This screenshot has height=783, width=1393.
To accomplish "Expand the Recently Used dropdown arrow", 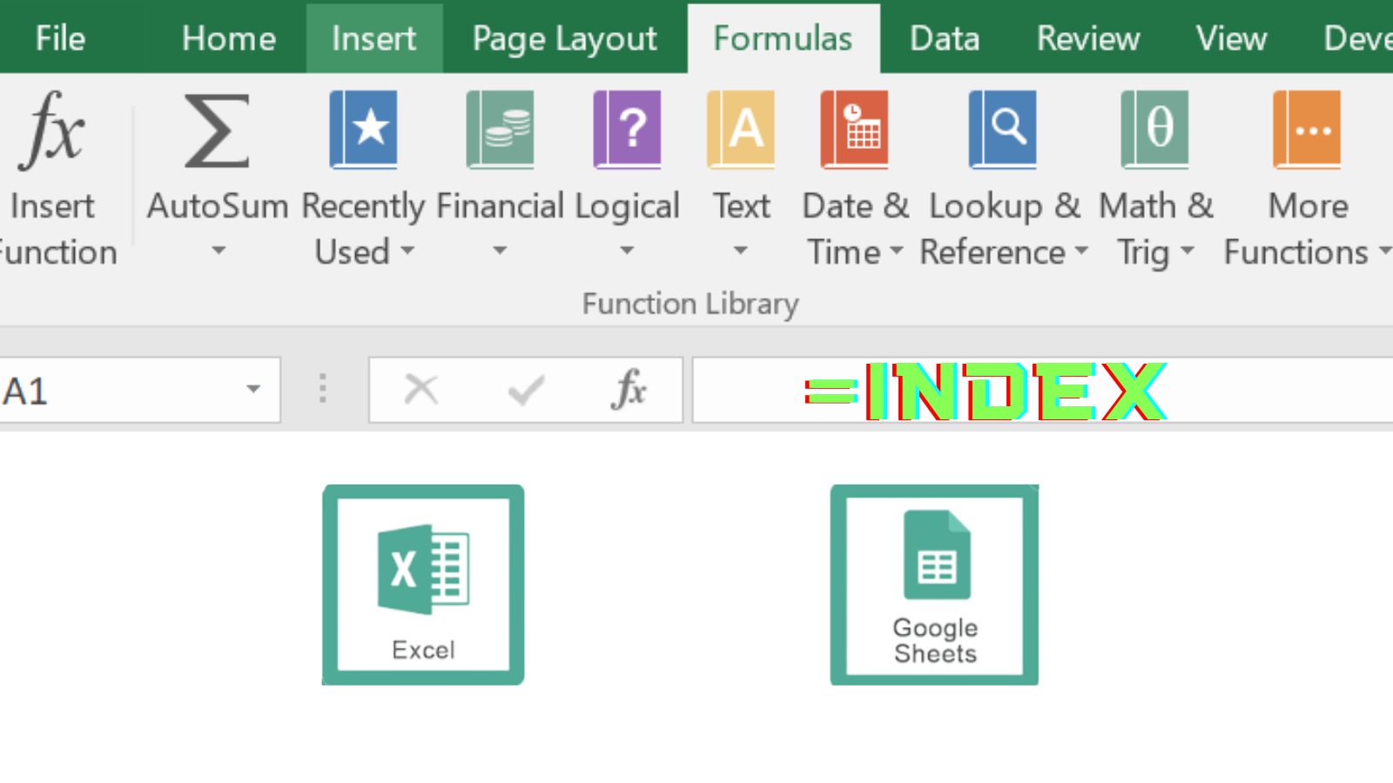I will click(x=407, y=251).
